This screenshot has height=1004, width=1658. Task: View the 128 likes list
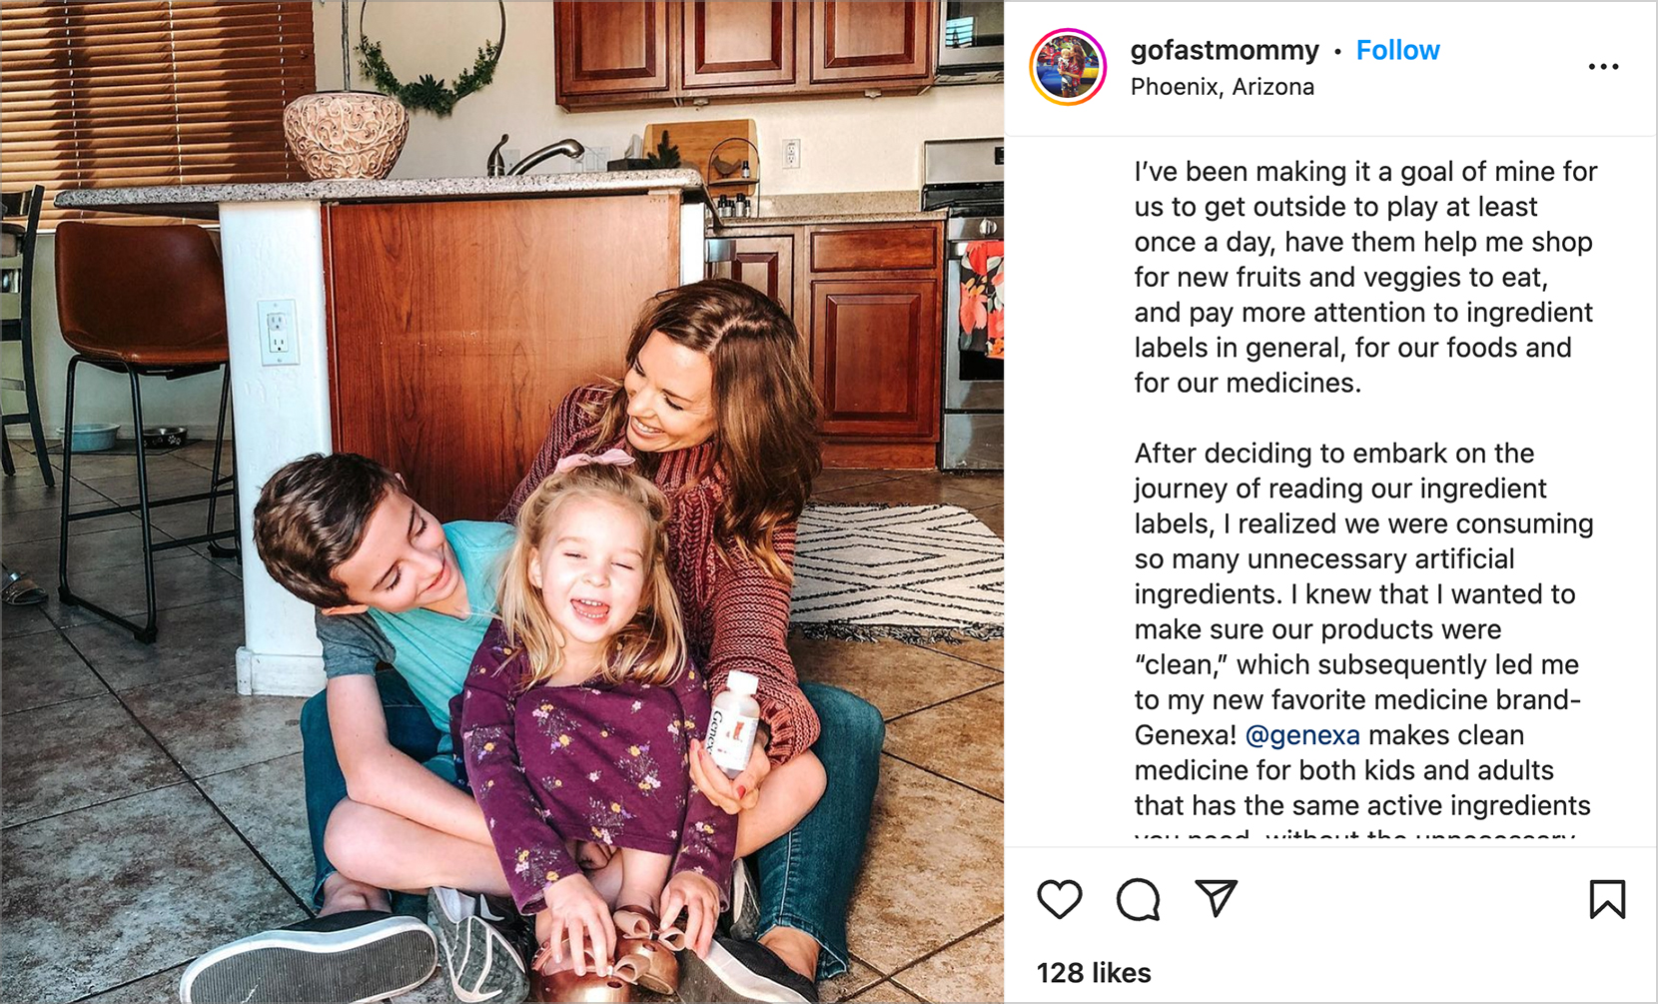pyautogui.click(x=1094, y=973)
